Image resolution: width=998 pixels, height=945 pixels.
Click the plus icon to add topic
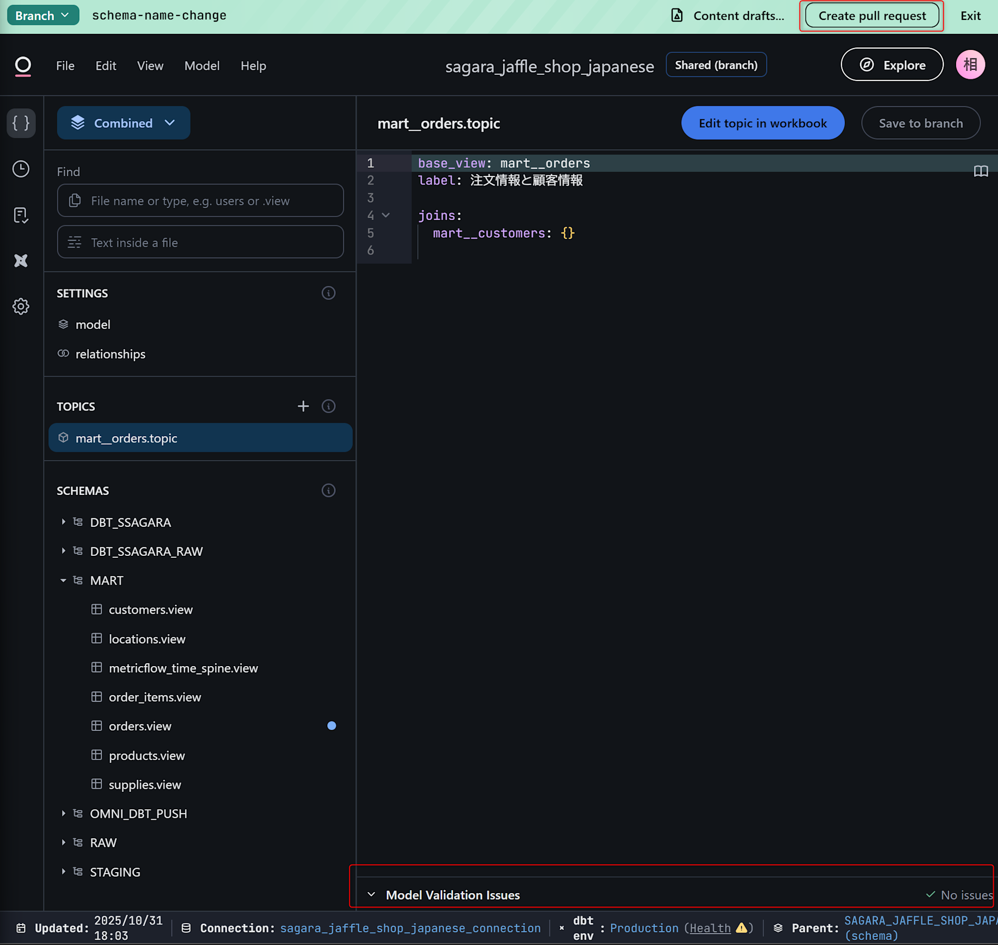[303, 407]
